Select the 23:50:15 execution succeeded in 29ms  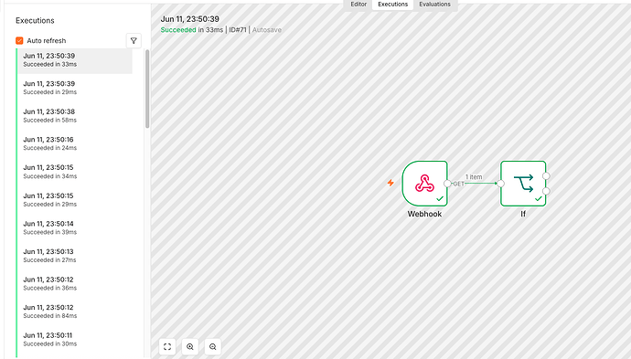coord(74,200)
